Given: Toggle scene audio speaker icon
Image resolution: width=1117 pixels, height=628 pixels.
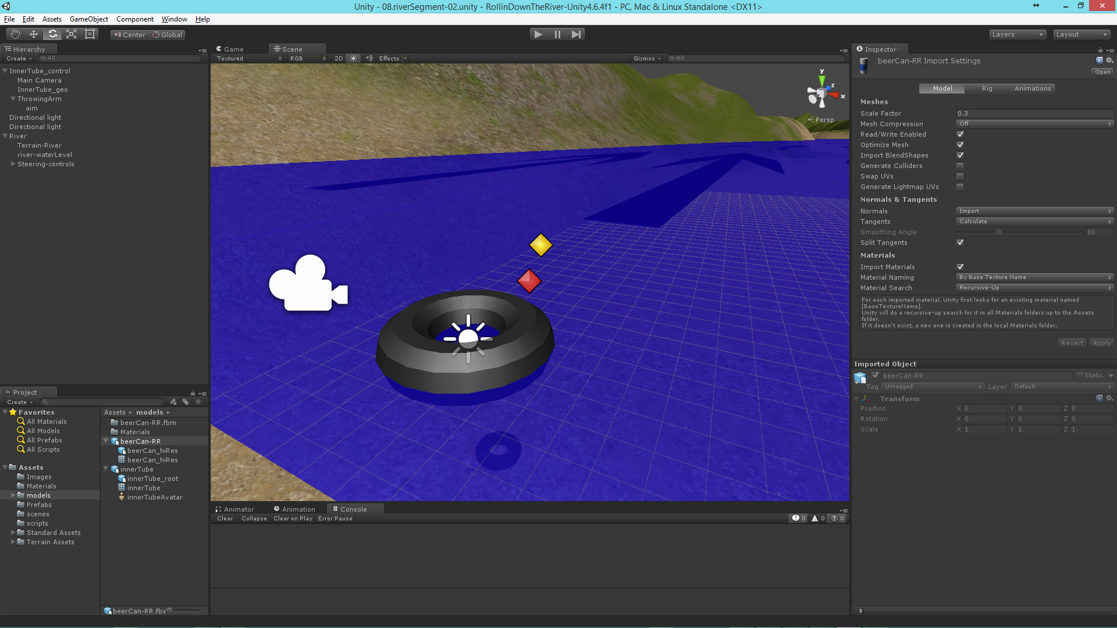Looking at the screenshot, I should pos(368,58).
